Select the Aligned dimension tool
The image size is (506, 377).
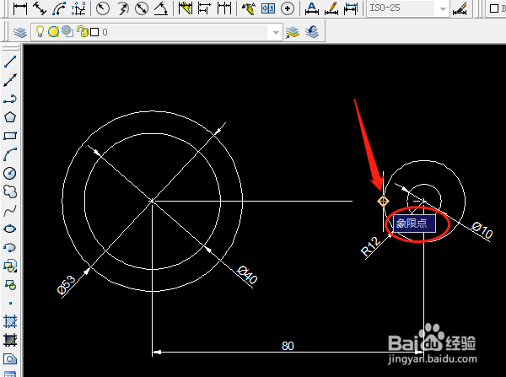(x=40, y=8)
